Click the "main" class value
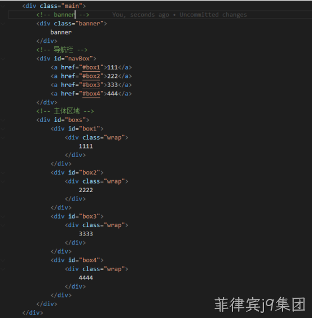This screenshot has width=312, height=318. (x=72, y=6)
